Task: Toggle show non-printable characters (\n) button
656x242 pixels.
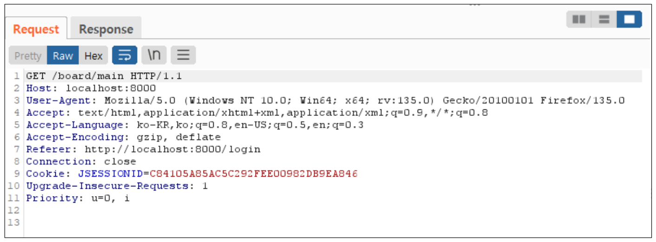Action: click(x=154, y=56)
